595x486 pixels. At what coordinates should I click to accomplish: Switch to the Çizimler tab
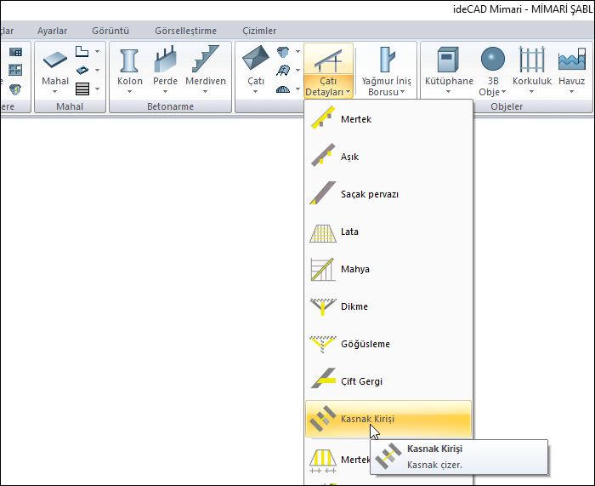259,31
